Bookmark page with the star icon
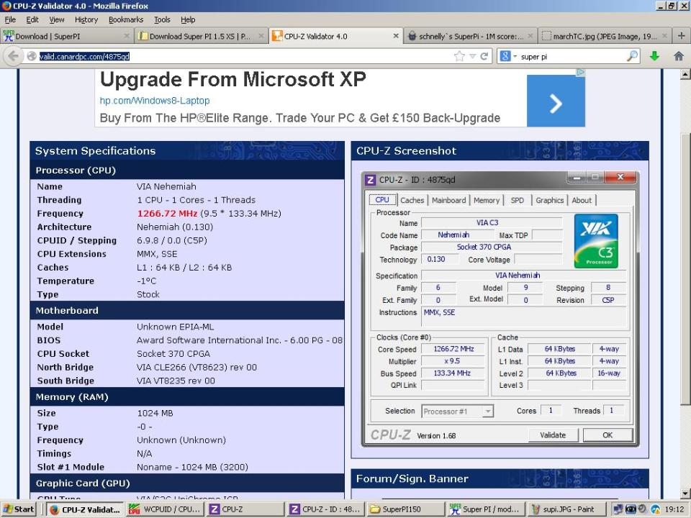Screen dimensions: 691x518 pos(459,56)
